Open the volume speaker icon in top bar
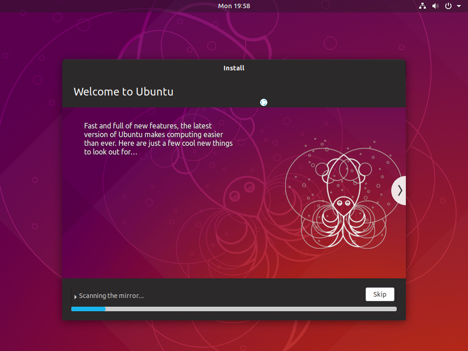Image resolution: width=468 pixels, height=351 pixels. click(436, 6)
